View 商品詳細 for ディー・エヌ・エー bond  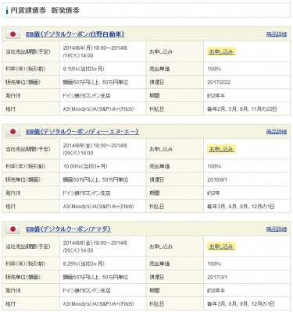point(277,132)
